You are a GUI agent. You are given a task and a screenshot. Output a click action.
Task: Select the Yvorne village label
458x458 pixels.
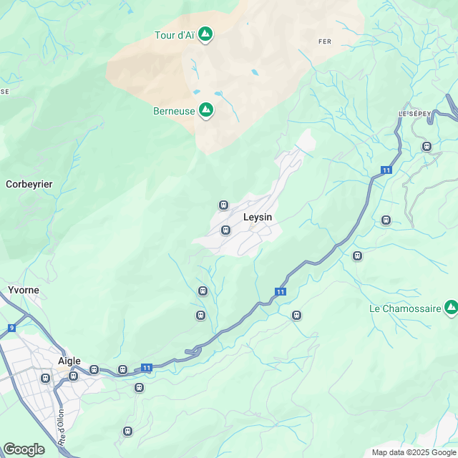click(x=24, y=290)
